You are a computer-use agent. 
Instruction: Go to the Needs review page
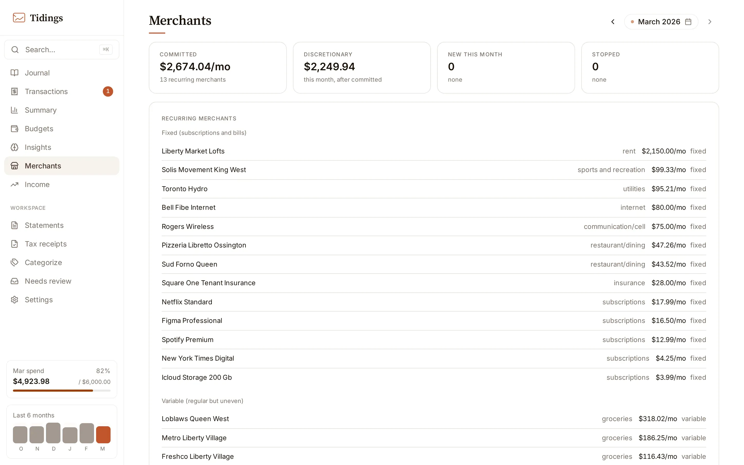tap(62, 281)
